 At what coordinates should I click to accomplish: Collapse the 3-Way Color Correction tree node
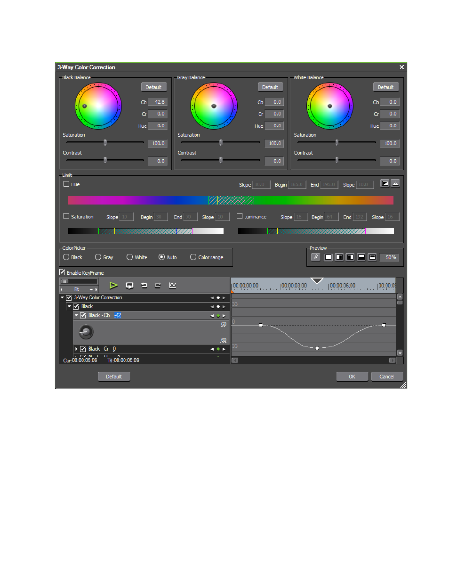62,298
